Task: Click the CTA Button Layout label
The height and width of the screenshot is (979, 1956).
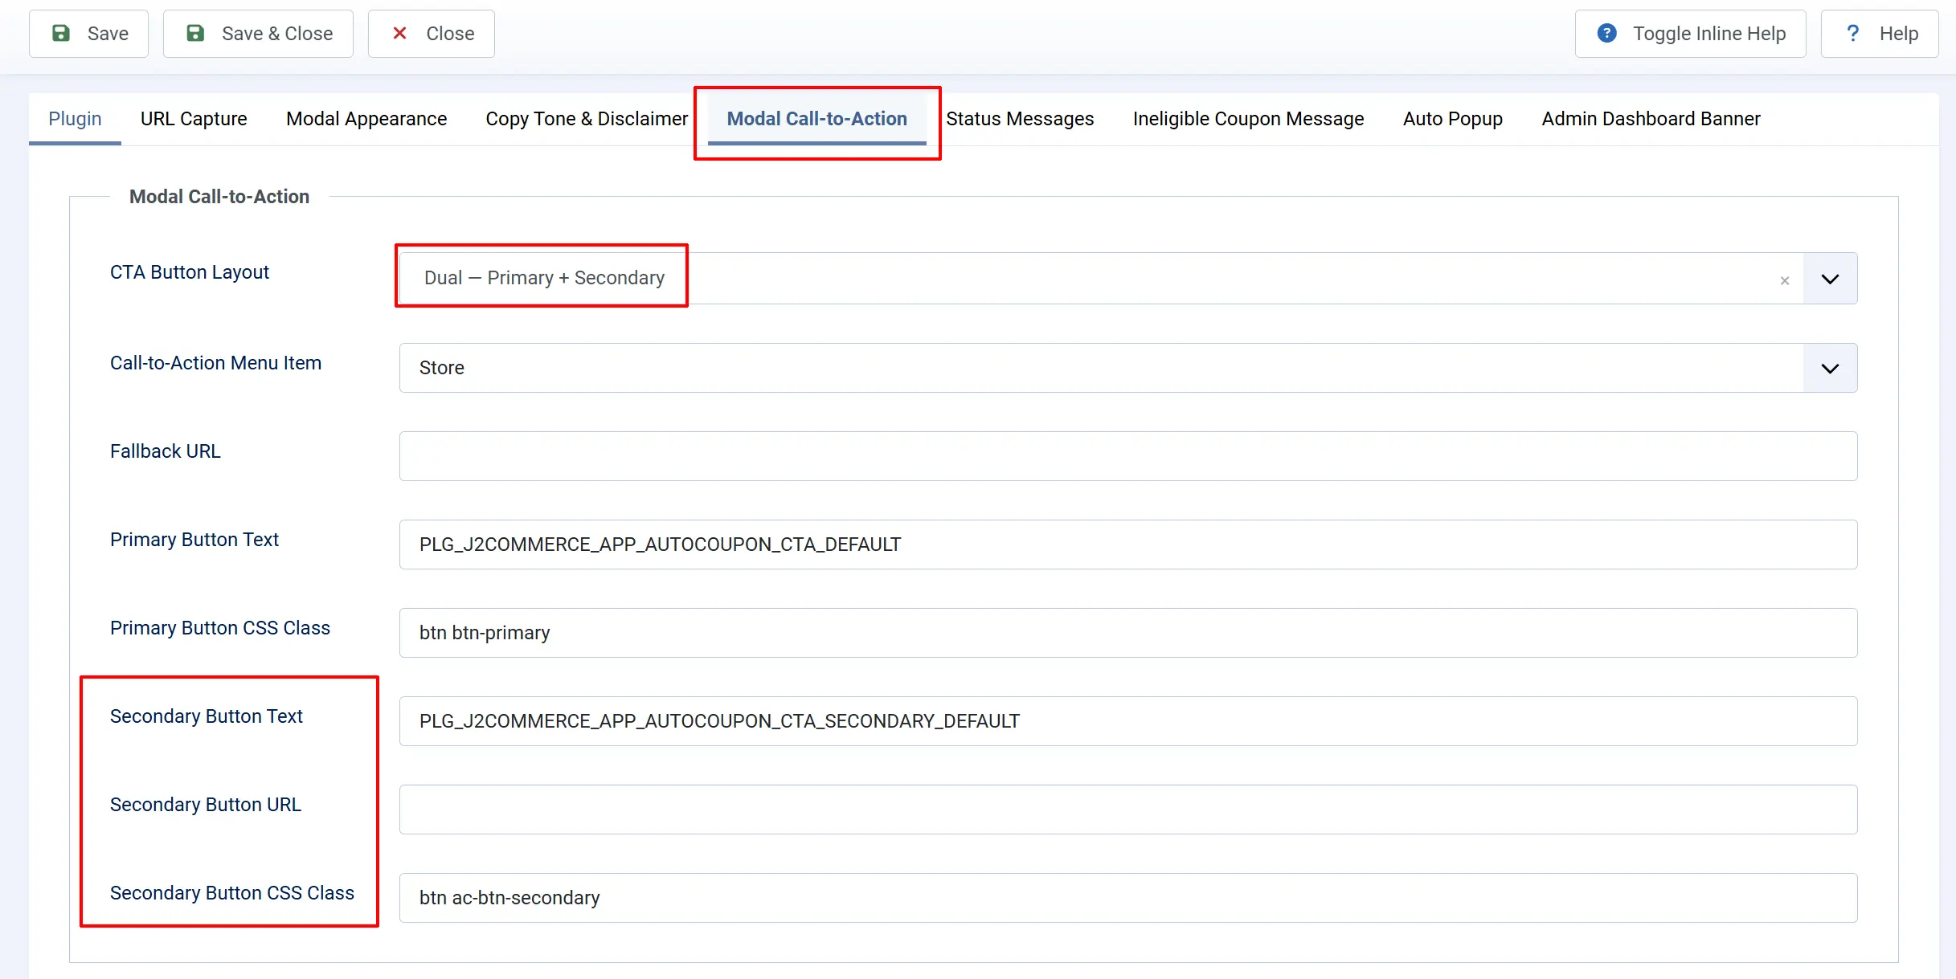Action: pos(190,272)
